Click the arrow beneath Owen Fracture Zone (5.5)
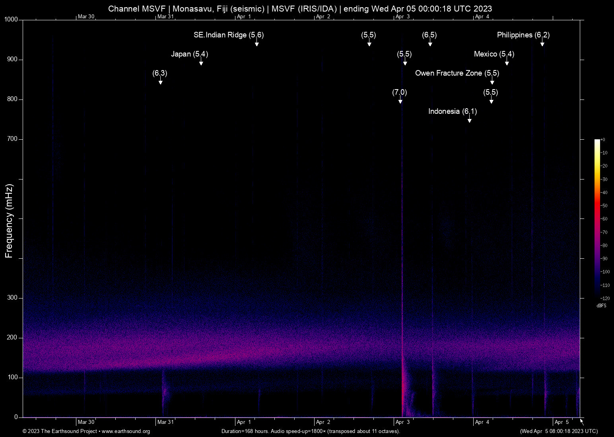 coord(492,81)
